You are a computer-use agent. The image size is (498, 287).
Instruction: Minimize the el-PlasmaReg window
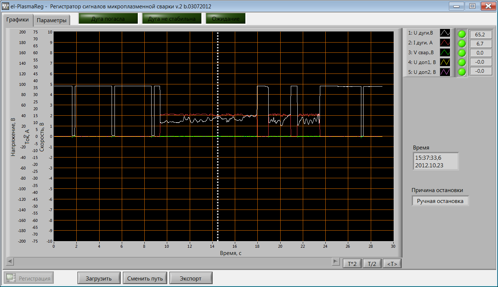pyautogui.click(x=457, y=6)
